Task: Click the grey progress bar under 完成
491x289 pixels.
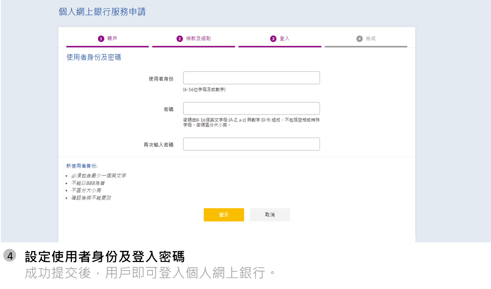Action: click(366, 47)
